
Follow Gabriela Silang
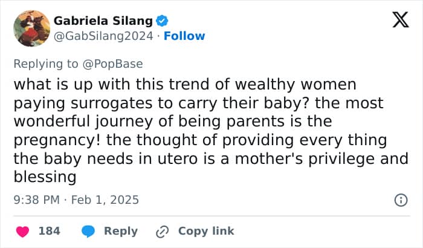(184, 36)
